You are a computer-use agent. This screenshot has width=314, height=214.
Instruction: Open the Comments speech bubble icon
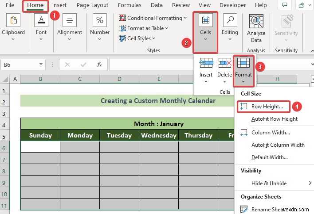point(285,5)
